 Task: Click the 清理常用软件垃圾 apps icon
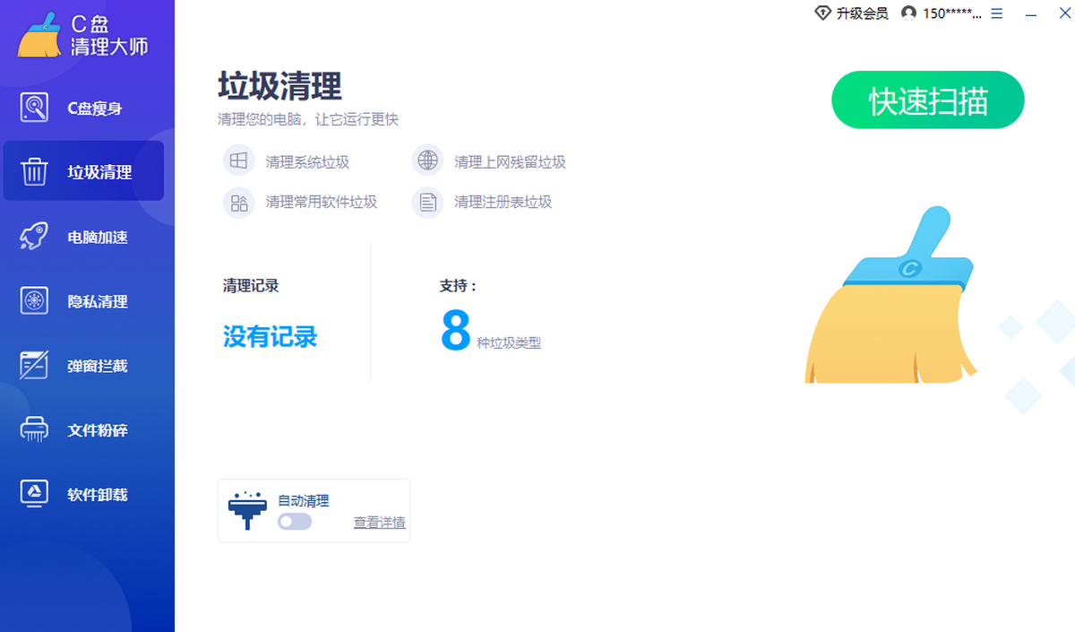[238, 202]
